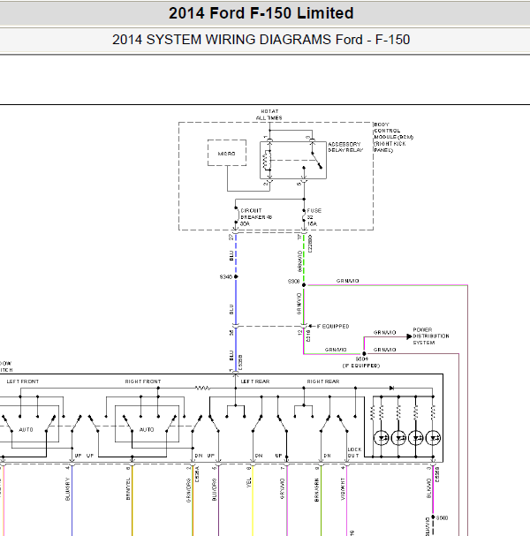Screen dimensions: 530x536
Task: Click the 'GRY/VIO' wire label
Action: (x=283, y=489)
